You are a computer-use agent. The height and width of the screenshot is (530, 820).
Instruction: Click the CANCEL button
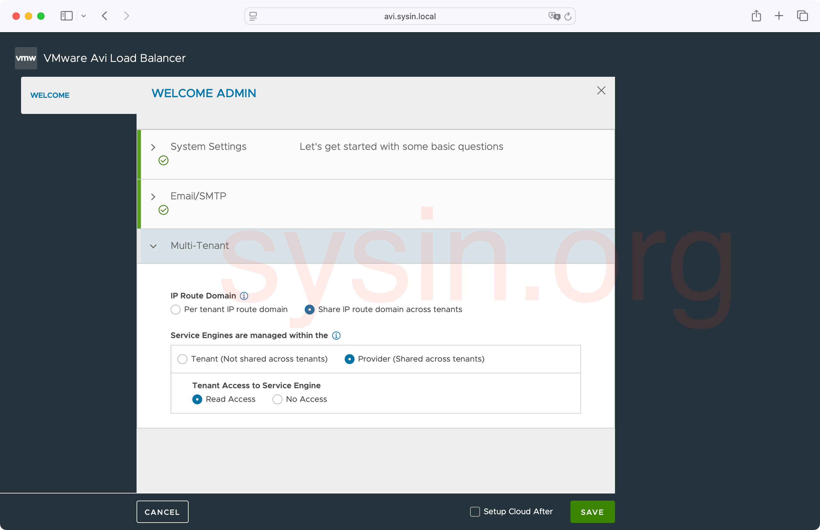pos(162,512)
